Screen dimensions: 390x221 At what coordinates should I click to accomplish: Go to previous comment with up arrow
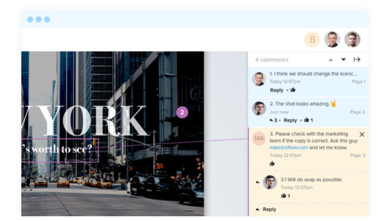pyautogui.click(x=331, y=60)
